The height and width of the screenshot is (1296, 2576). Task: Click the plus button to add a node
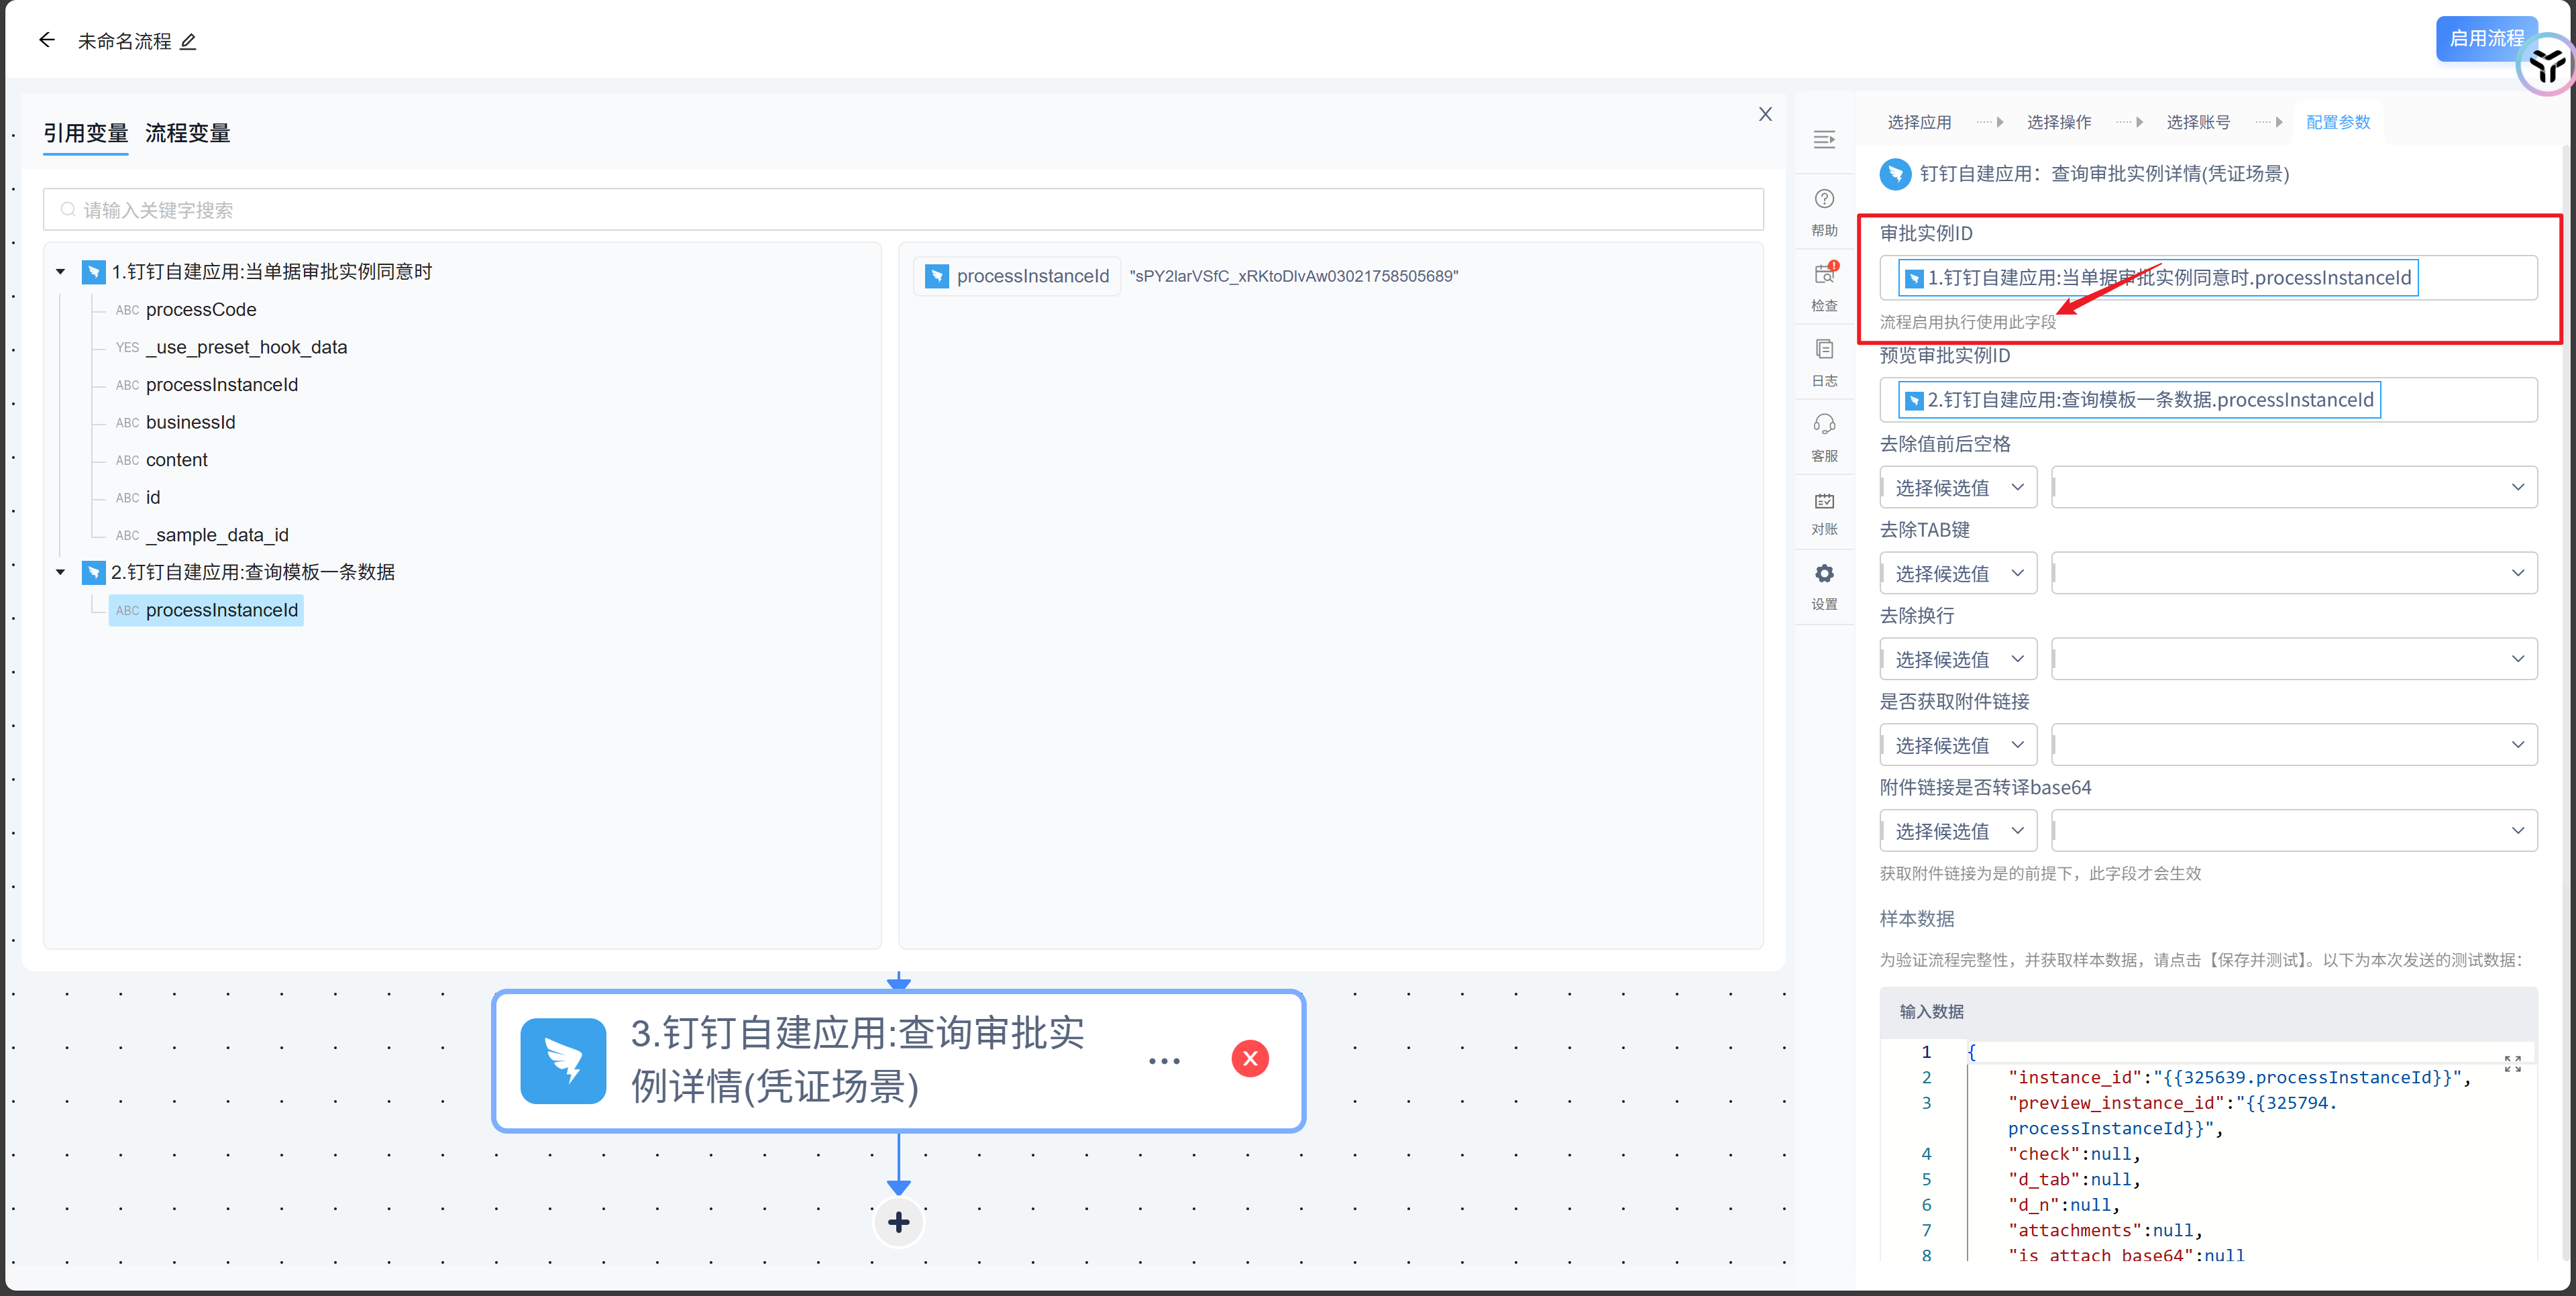pyautogui.click(x=898, y=1222)
